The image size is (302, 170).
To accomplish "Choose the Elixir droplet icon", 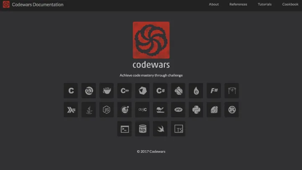I will 196,91.
